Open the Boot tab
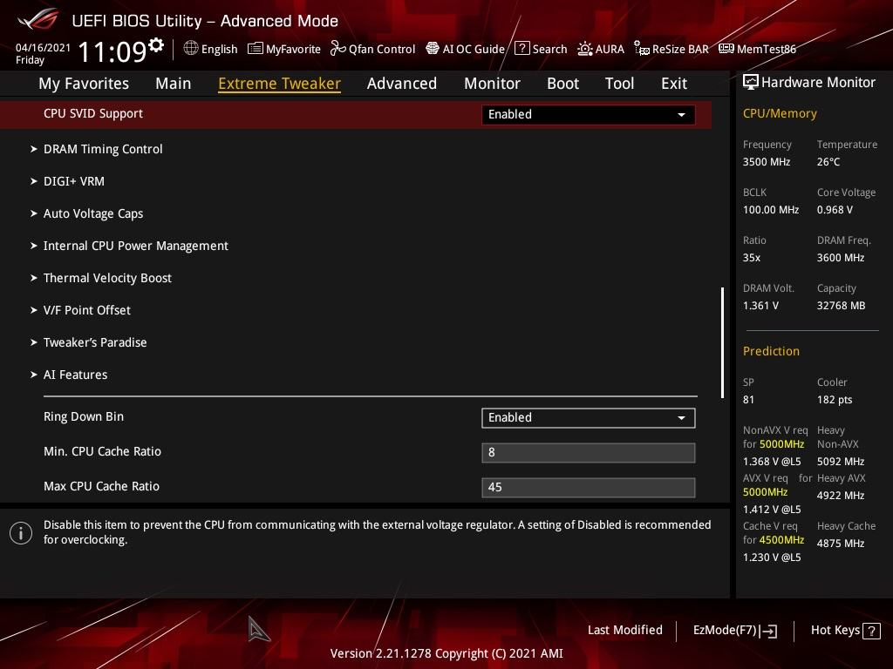This screenshot has width=893, height=669. point(562,84)
